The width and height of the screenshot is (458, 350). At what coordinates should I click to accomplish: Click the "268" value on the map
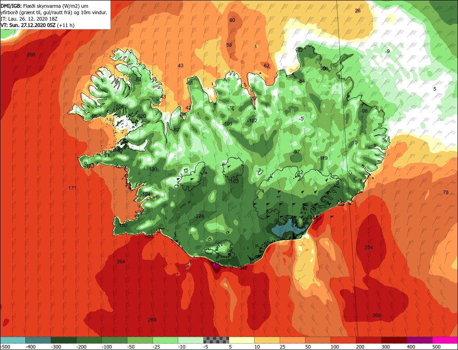(x=376, y=315)
